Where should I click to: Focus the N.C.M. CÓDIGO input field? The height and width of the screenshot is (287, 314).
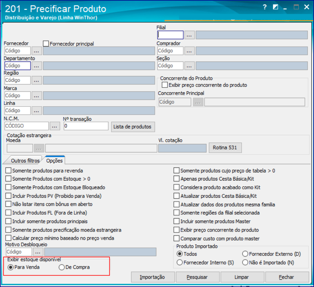[27, 126]
